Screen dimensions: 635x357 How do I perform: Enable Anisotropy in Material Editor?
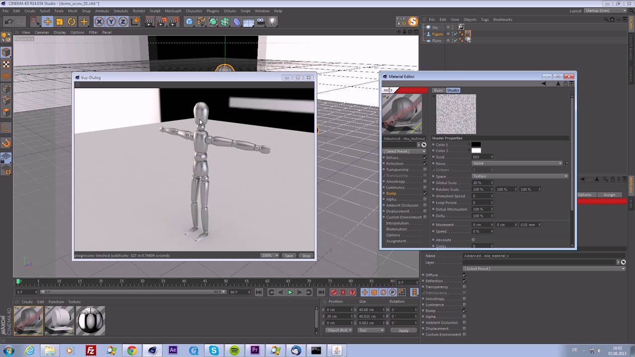coord(425,181)
